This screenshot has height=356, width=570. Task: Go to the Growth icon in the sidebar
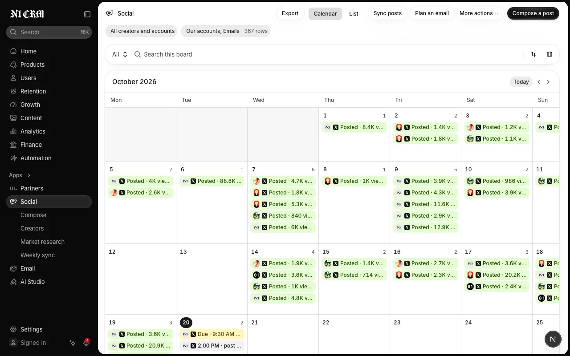point(13,105)
